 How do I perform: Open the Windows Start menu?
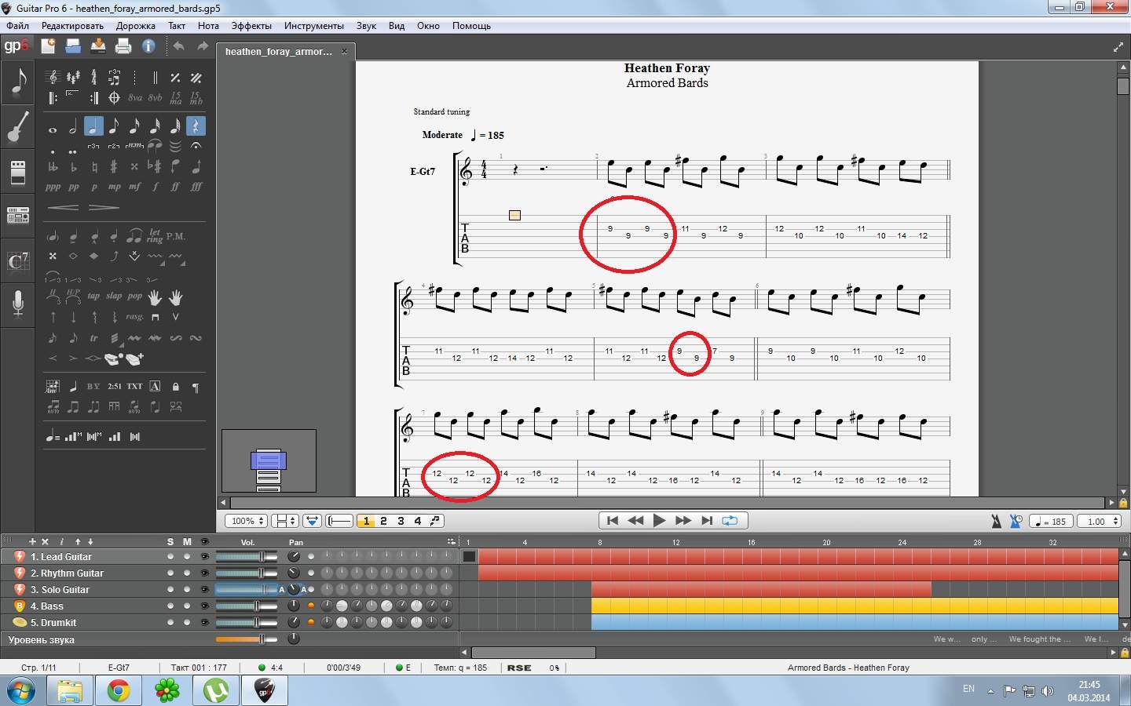pos(21,690)
